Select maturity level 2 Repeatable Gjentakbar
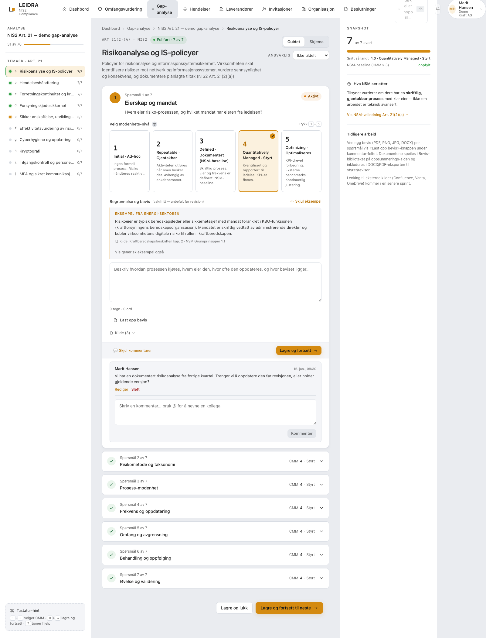Screen dimensions: 486x638 [x=172, y=161]
